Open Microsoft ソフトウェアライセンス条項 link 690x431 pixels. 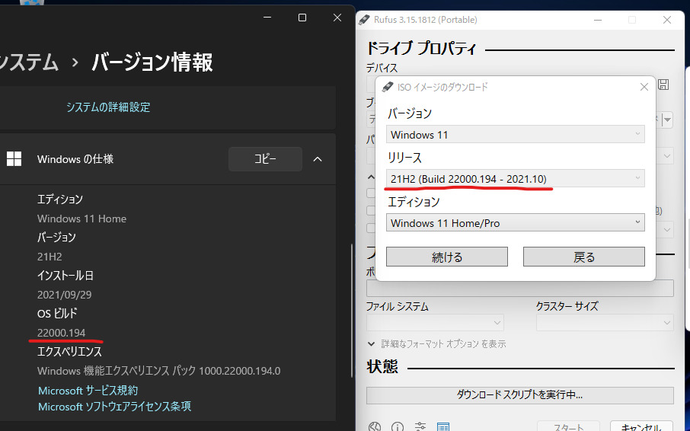114,407
